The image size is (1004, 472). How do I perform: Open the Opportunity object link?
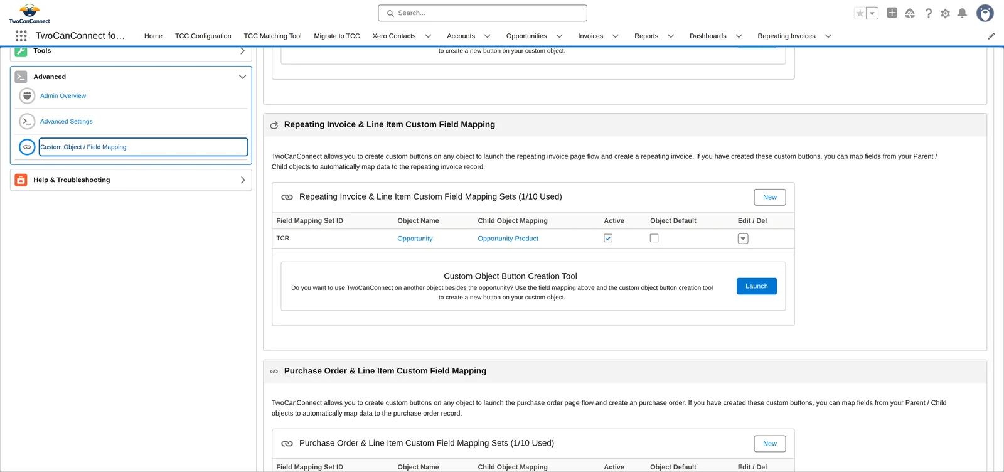tap(415, 239)
